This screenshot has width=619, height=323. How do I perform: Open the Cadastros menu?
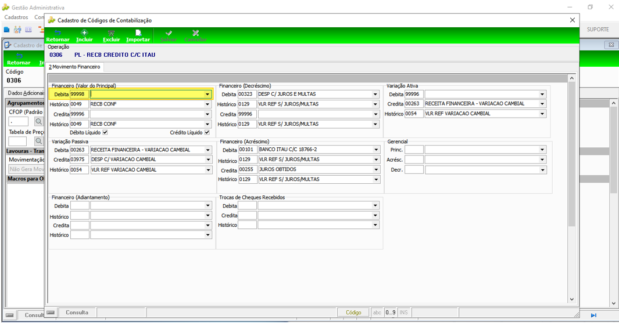(16, 17)
